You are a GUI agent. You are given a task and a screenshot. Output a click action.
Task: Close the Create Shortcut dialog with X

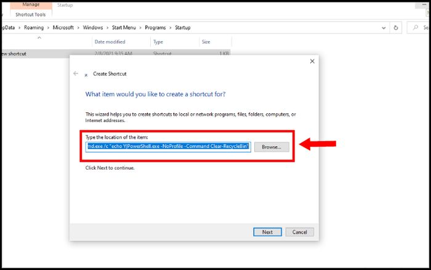pyautogui.click(x=312, y=61)
